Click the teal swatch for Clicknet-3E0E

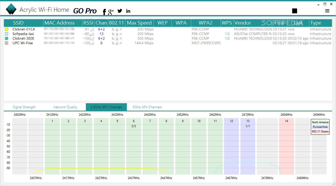tap(6, 39)
